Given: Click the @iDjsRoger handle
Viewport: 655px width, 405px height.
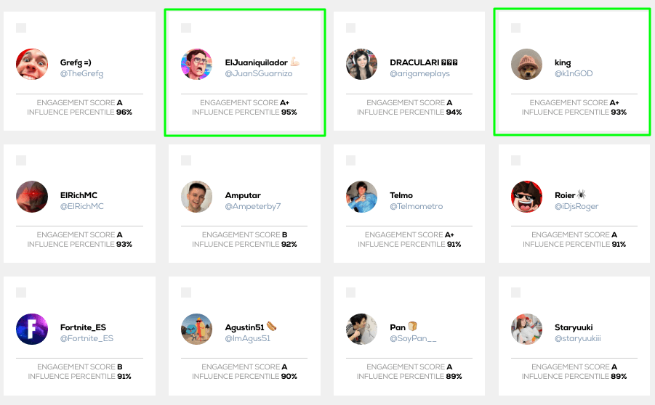Looking at the screenshot, I should click(x=576, y=206).
